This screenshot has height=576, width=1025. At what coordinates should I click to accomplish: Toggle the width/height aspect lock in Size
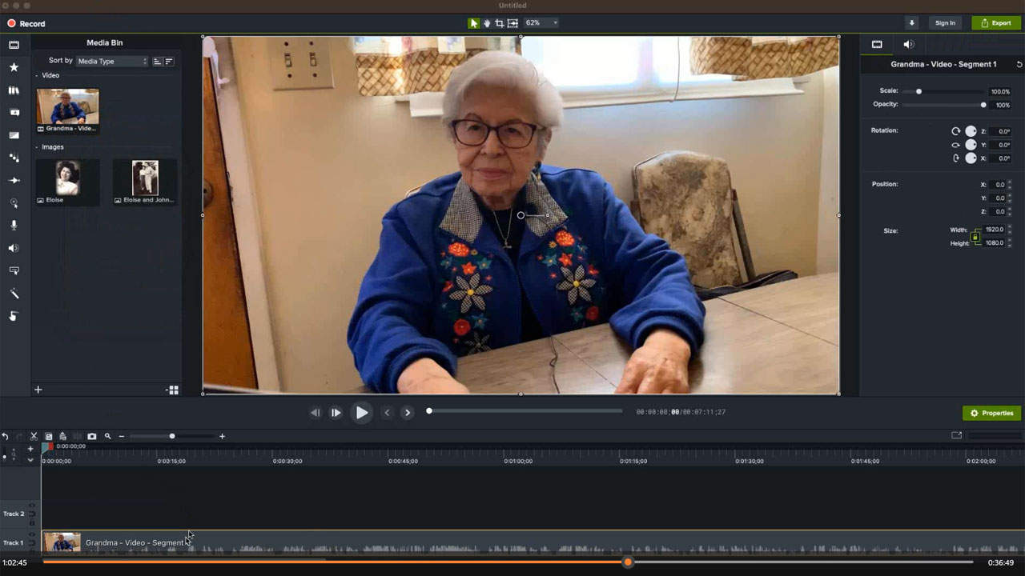[975, 236]
